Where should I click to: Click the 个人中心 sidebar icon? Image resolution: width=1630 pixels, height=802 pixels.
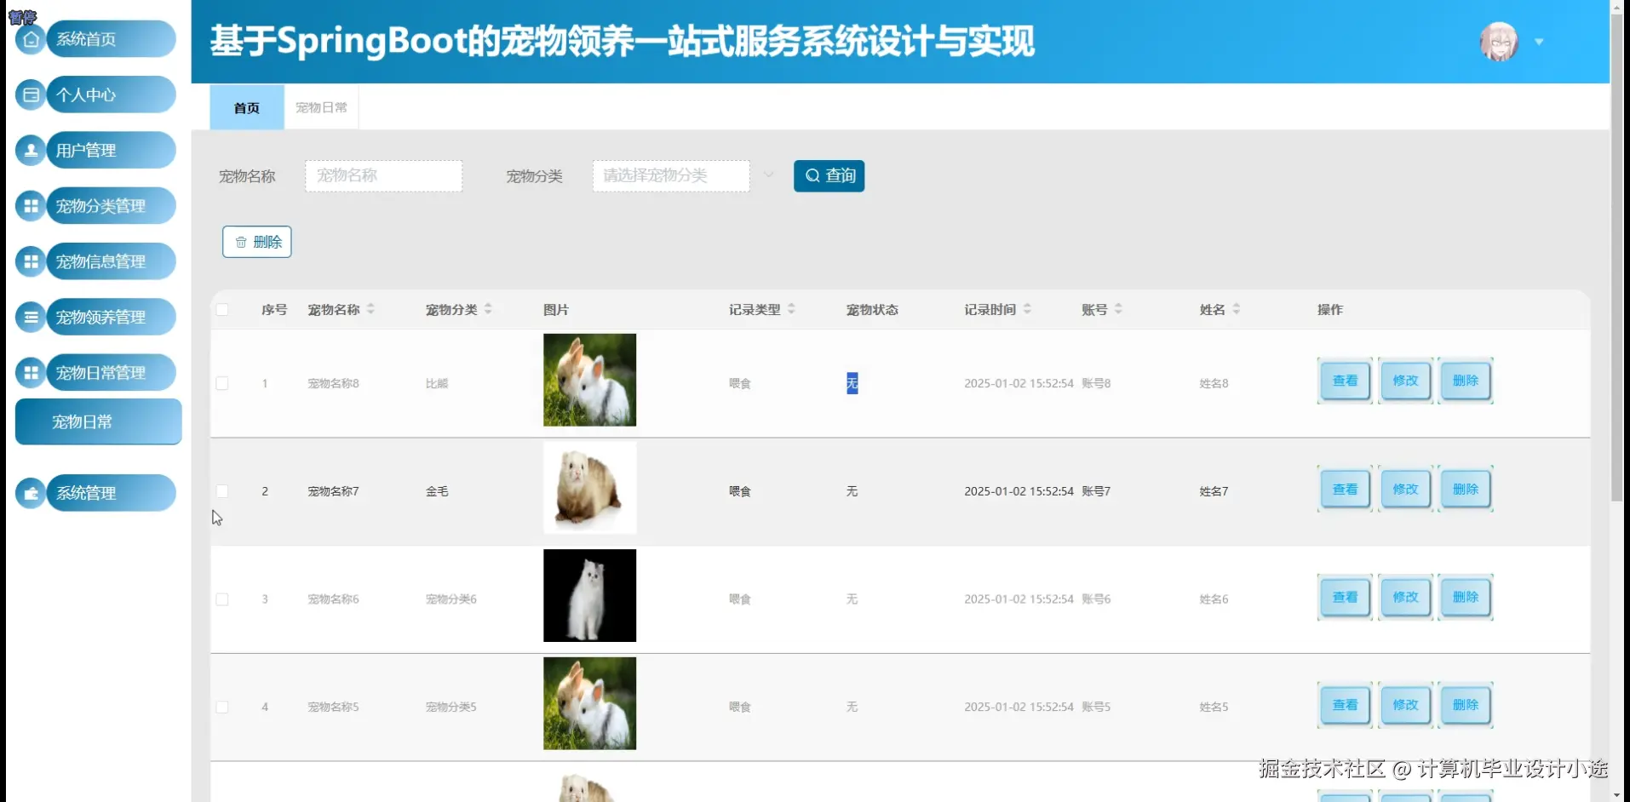[32, 95]
